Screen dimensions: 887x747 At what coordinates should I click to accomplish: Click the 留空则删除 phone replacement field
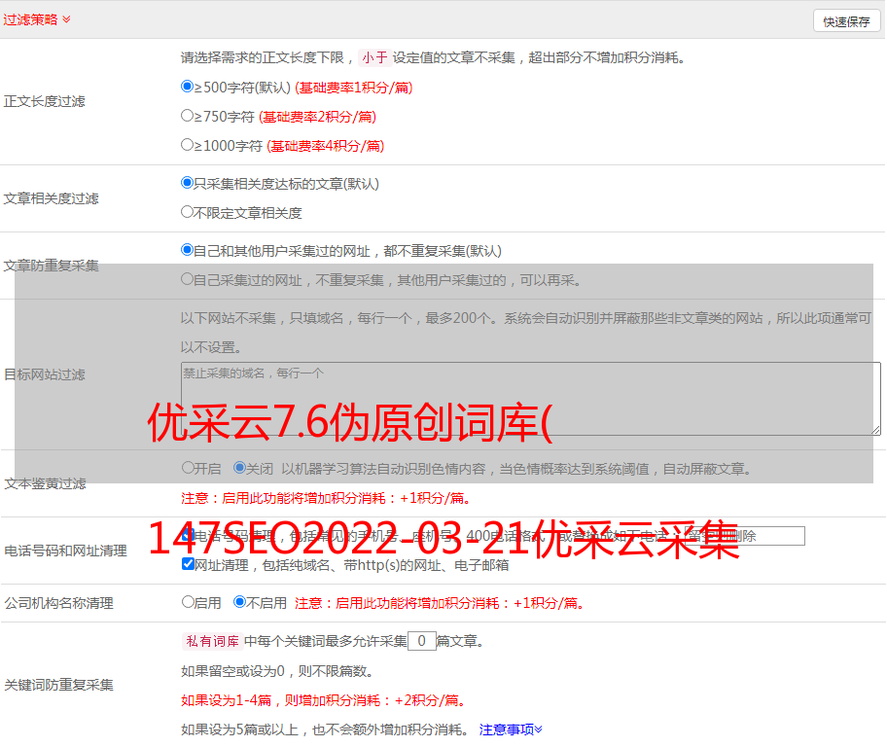point(744,536)
